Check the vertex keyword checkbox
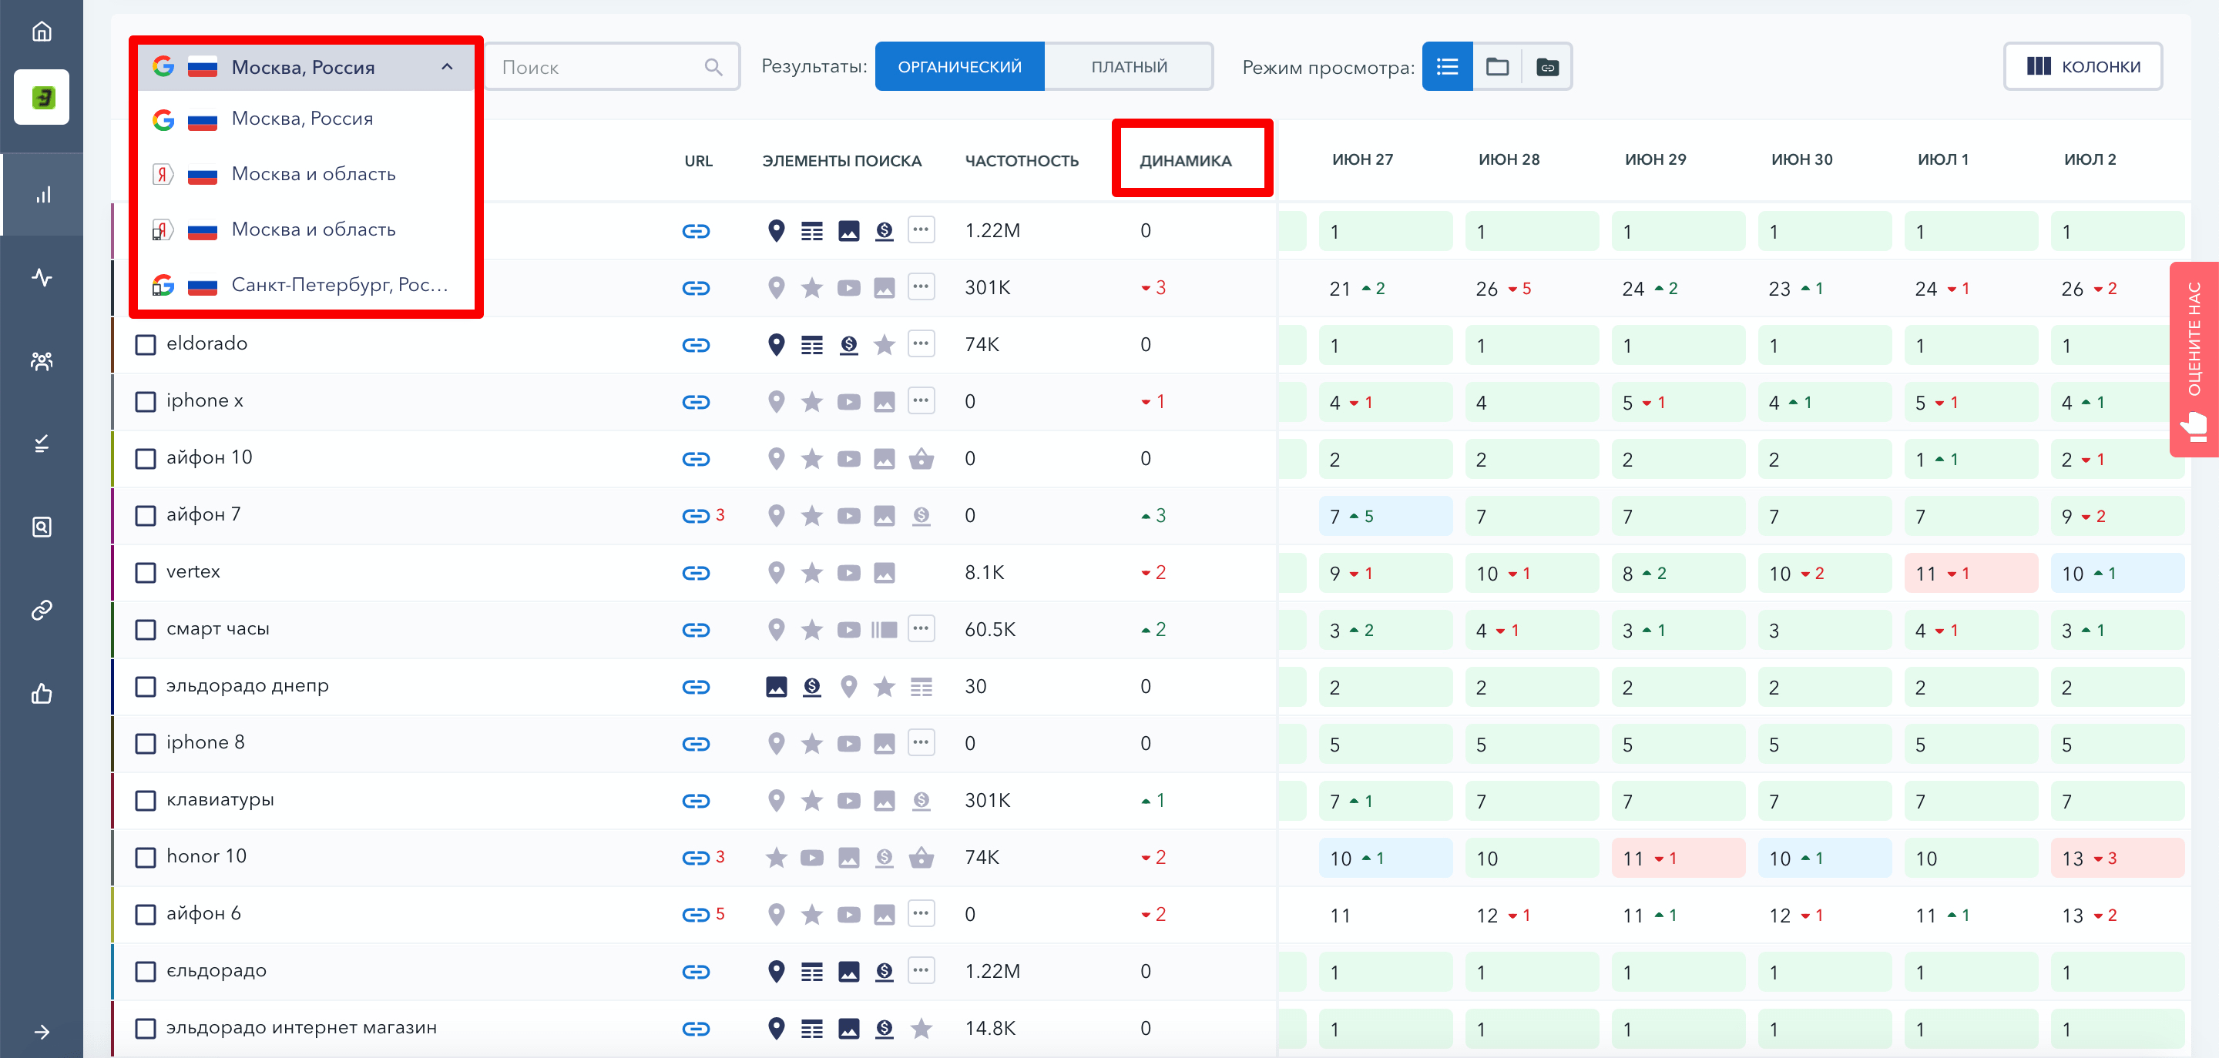2219x1058 pixels. tap(146, 572)
